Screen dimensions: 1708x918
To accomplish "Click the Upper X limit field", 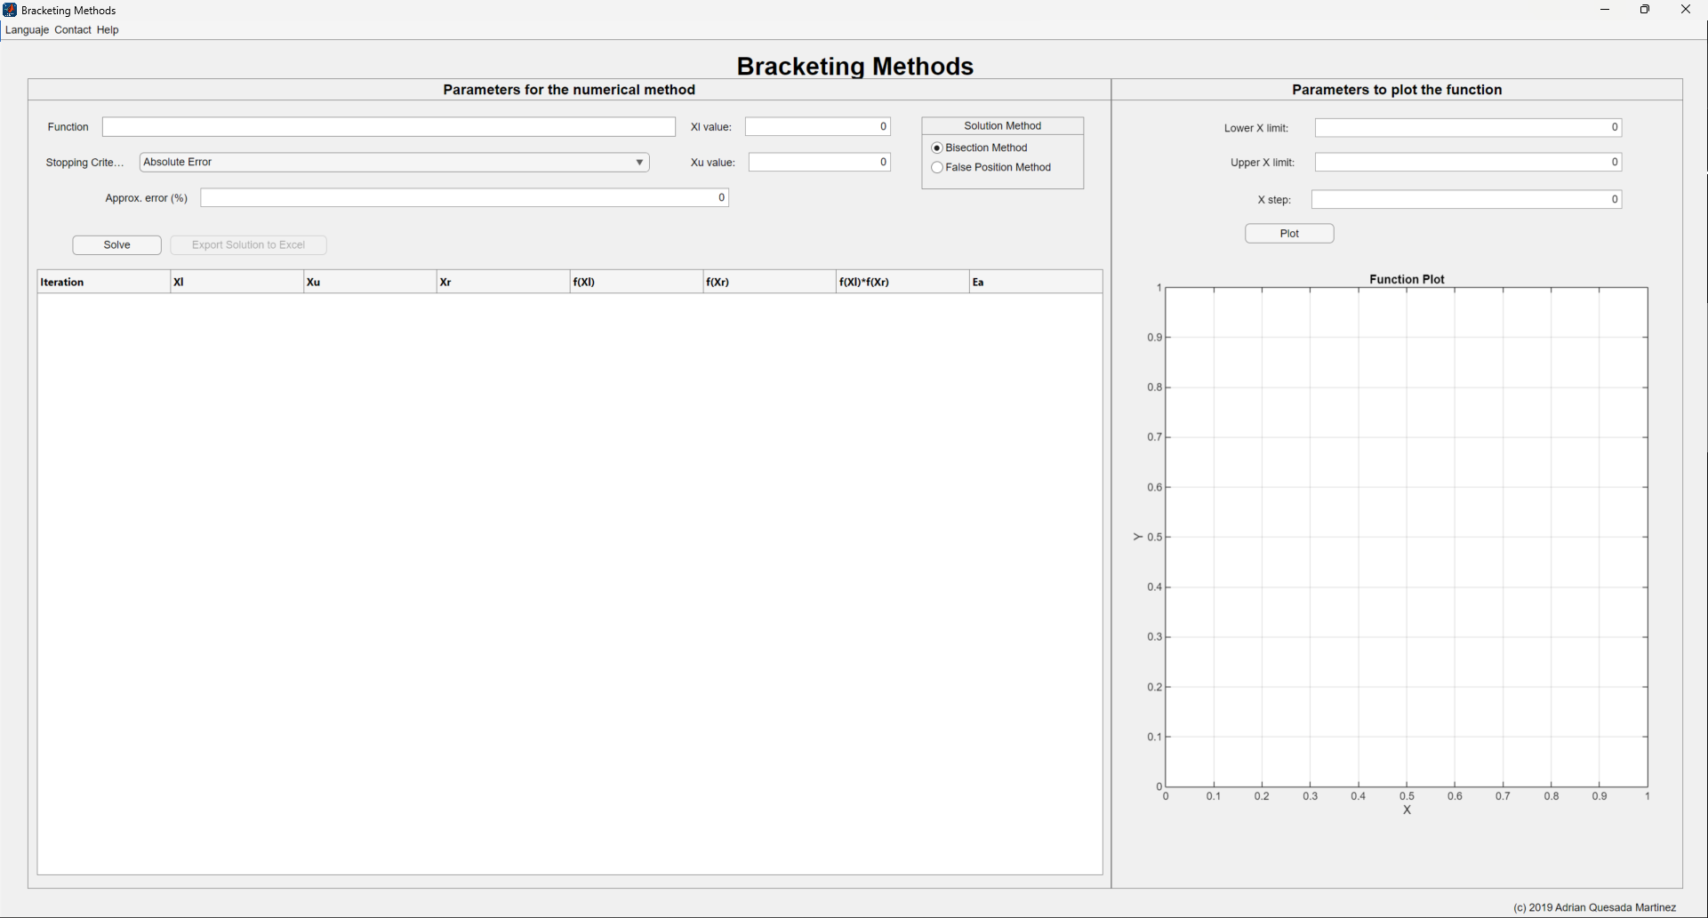I will [x=1469, y=163].
